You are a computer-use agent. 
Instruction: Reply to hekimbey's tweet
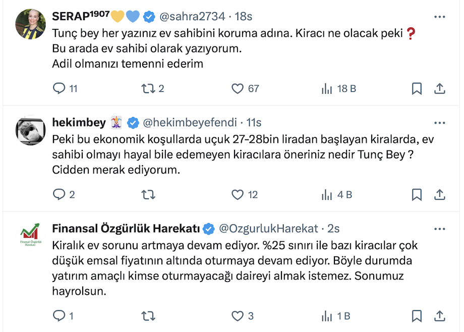pyautogui.click(x=60, y=194)
